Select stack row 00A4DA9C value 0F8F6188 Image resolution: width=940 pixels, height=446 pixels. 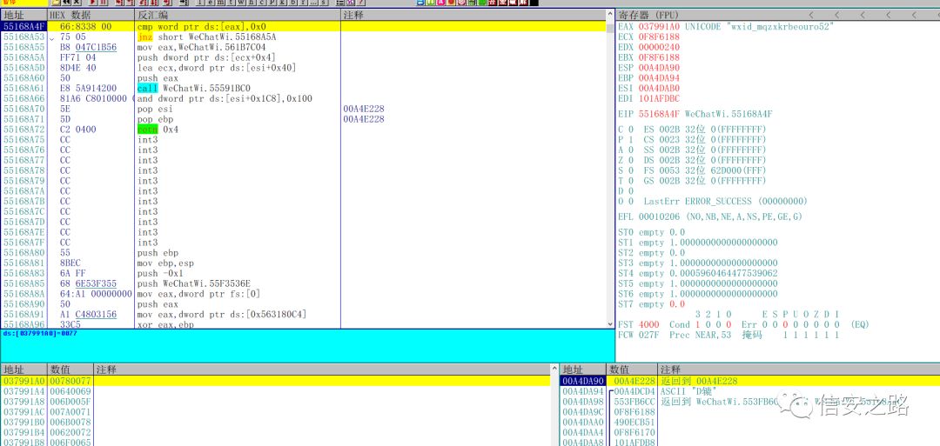coord(749,411)
